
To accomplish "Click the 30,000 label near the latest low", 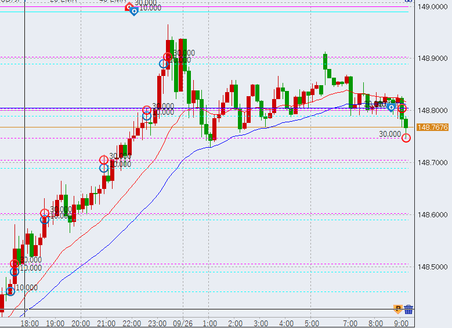I will 390,134.
